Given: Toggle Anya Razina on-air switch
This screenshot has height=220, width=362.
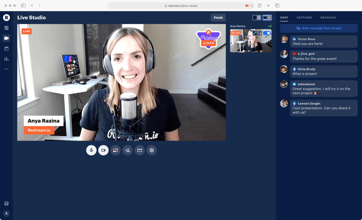Looking at the screenshot, I should pyautogui.click(x=267, y=33).
